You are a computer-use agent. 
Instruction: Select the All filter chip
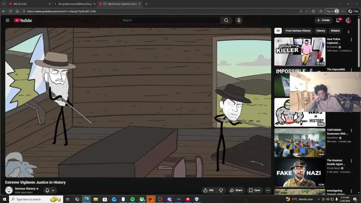click(278, 31)
